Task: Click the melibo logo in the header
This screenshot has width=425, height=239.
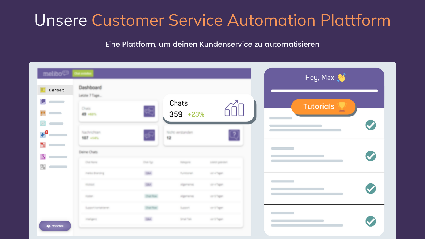Action: (56, 73)
